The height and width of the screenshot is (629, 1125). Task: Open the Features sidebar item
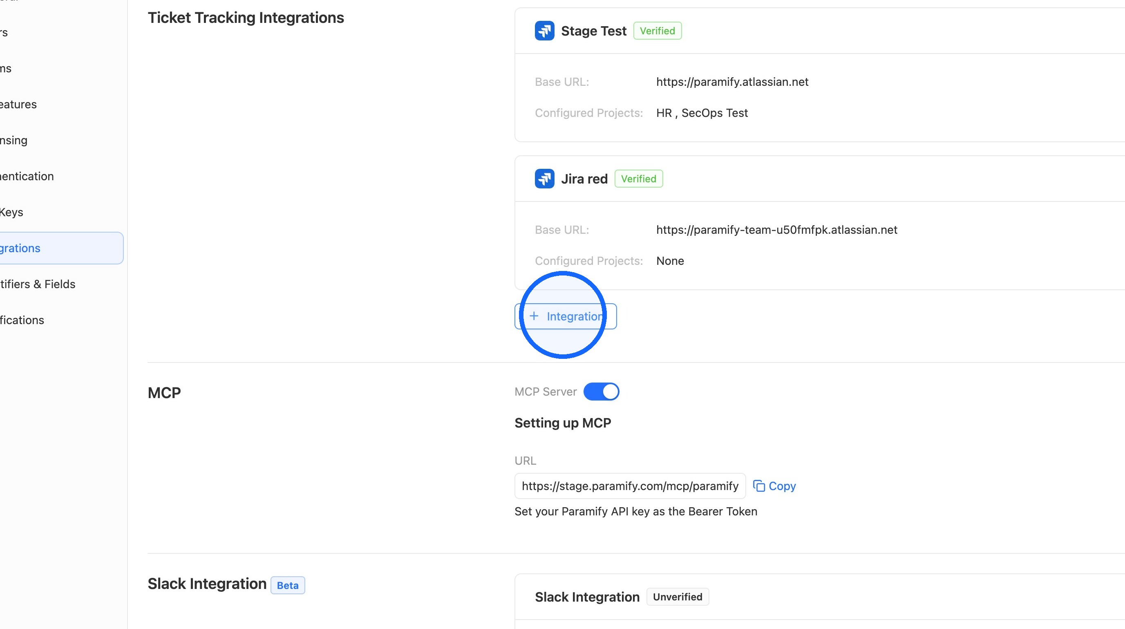pos(18,104)
